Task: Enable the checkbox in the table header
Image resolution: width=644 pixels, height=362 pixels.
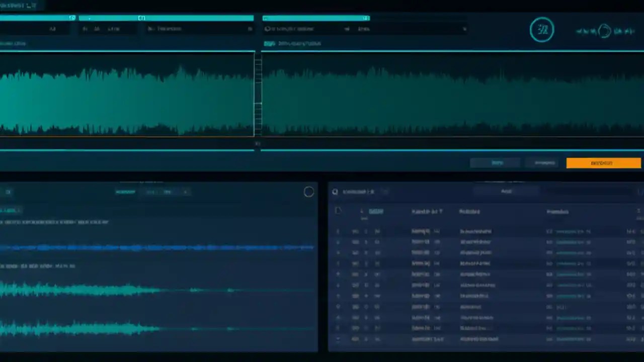Action: (x=338, y=212)
